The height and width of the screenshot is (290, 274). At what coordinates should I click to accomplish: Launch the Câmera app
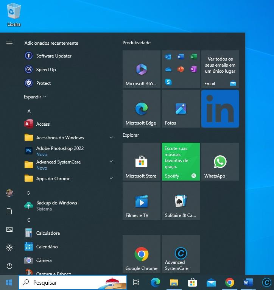38,260
